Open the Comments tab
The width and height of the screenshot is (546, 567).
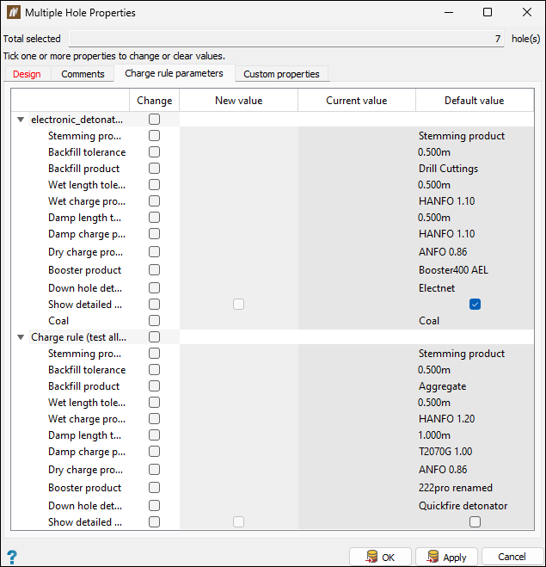(x=83, y=74)
